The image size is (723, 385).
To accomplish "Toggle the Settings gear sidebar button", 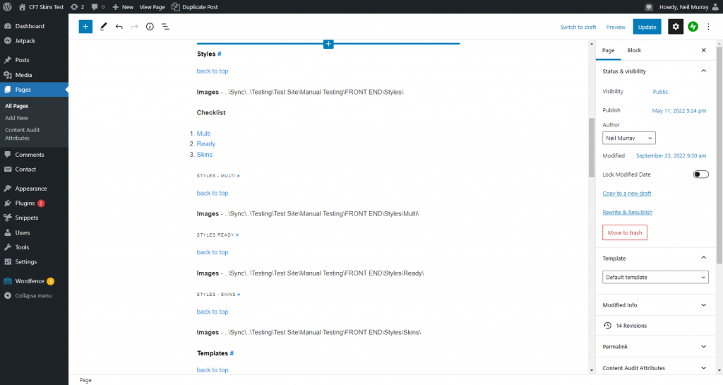I will pyautogui.click(x=676, y=27).
